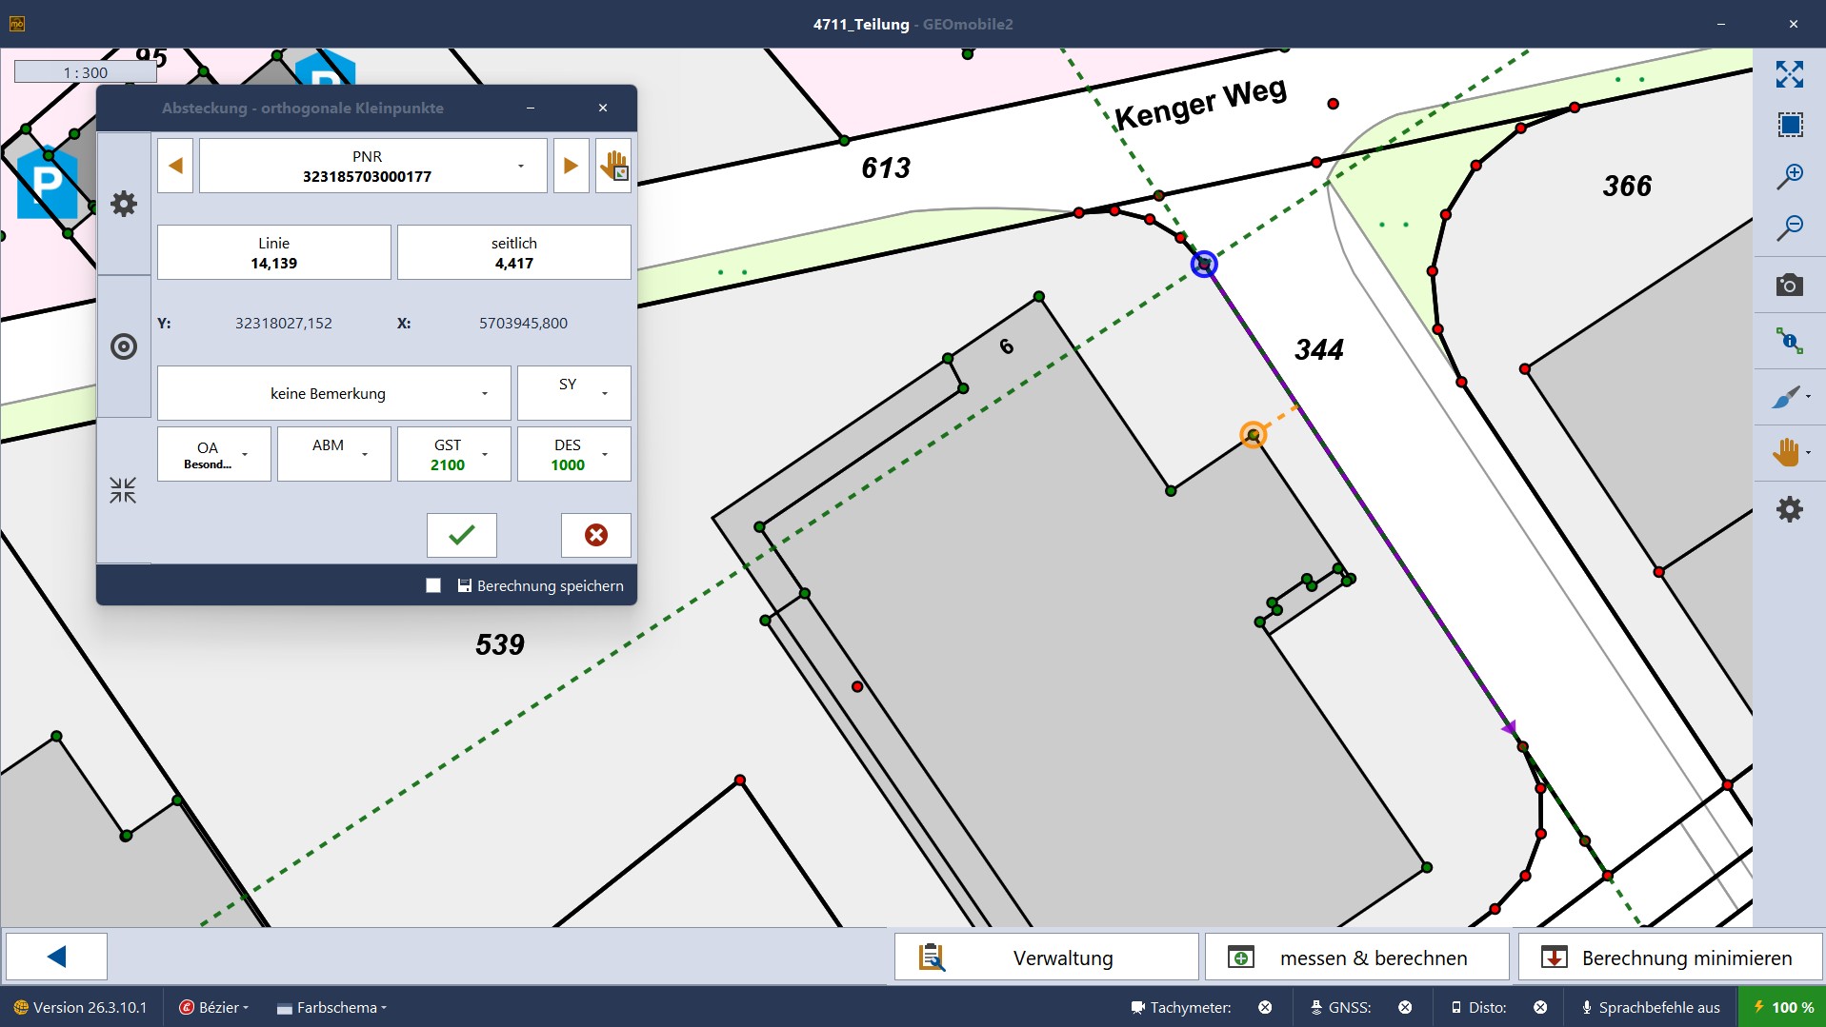Expand the GST 2100 dropdown
Screen dimensions: 1826x1027
coord(485,455)
